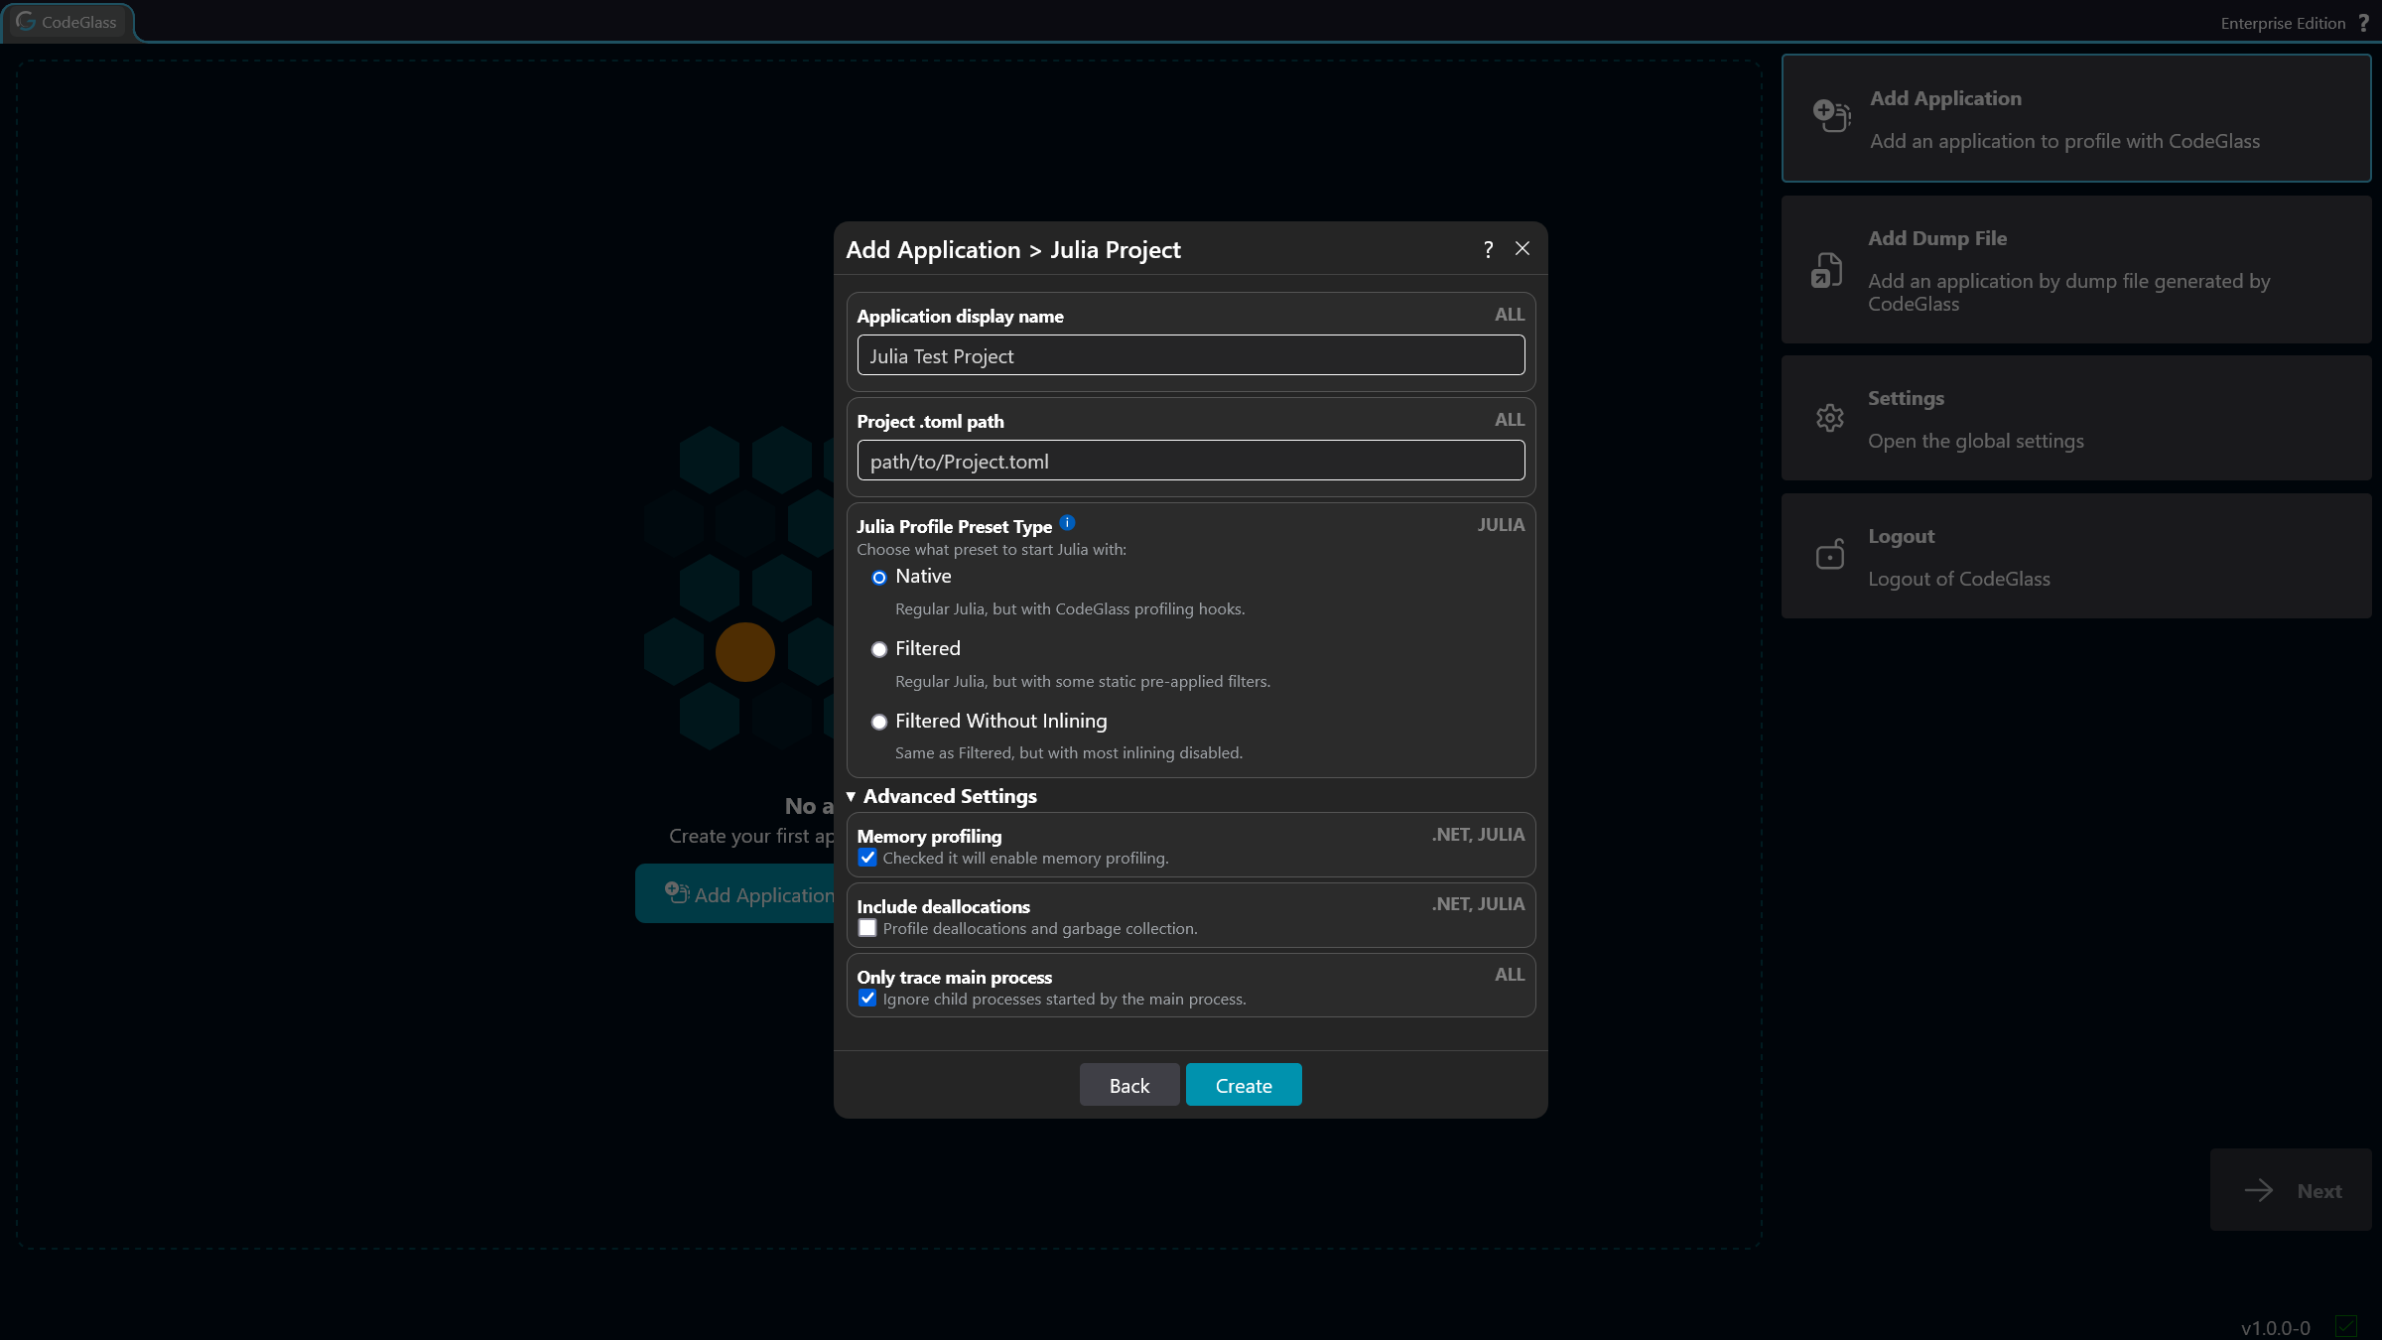Click the Add Application card icon
Viewport: 2382px width, 1340px height.
tap(1831, 116)
